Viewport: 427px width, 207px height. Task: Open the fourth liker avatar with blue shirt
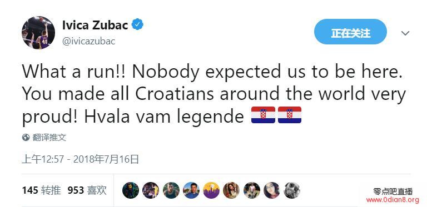(191, 190)
